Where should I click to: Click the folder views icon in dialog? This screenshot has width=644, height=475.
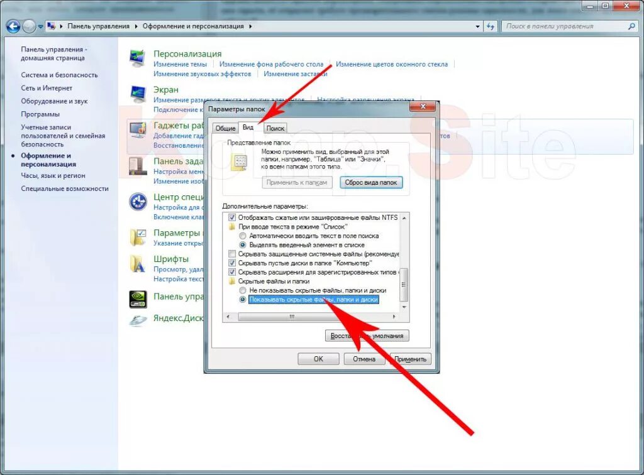(x=240, y=161)
